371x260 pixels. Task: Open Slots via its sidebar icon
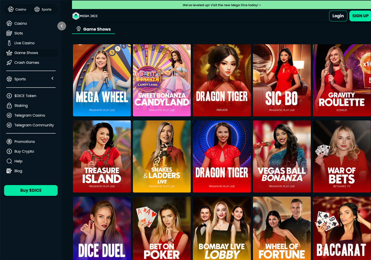[x=9, y=33]
